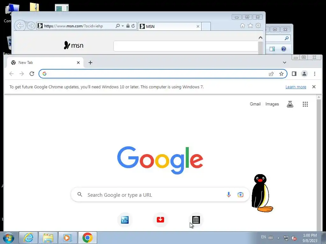Launch Windows Media Player from the taskbar
This screenshot has width=326, height=244.
67,238
